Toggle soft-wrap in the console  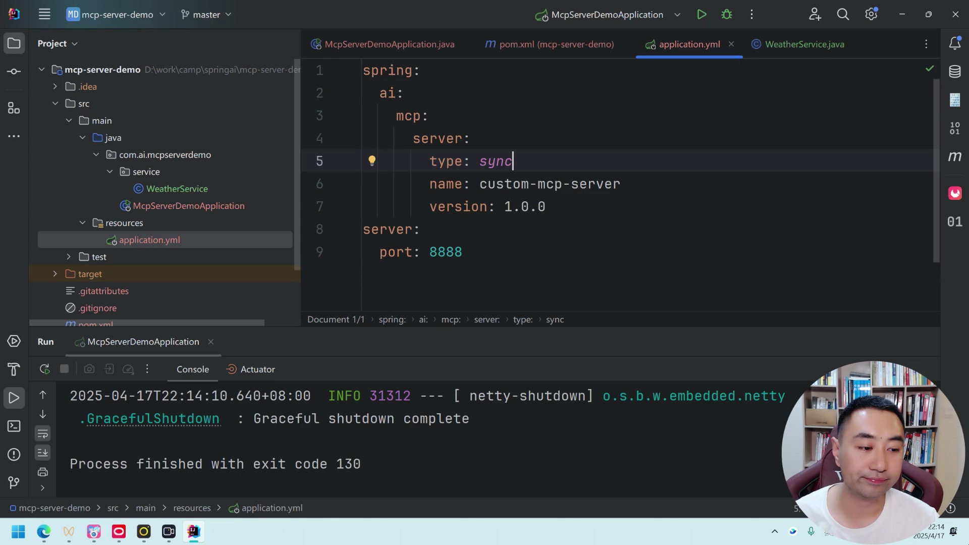pyautogui.click(x=43, y=433)
